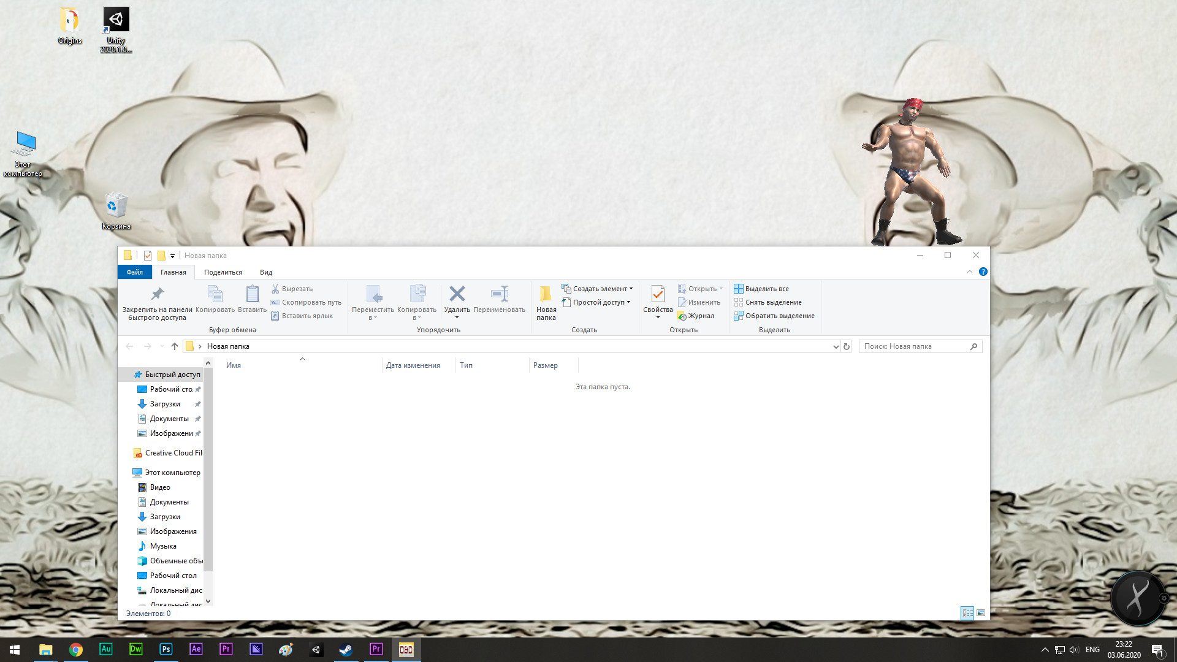The height and width of the screenshot is (662, 1177).
Task: Click the Переименовать command
Action: 499,302
